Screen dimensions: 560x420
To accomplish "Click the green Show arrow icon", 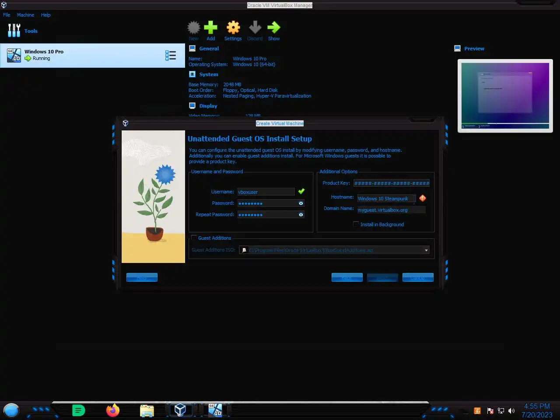I will click(x=274, y=28).
